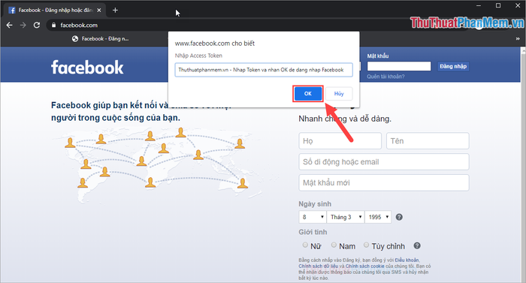The image size is (526, 283).
Task: Open the Chính sách dữ liệu link
Action: pos(319,266)
